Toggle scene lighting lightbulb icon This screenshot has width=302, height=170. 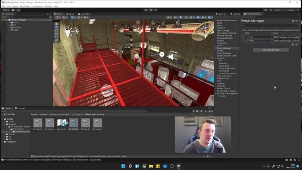[x=181, y=17]
